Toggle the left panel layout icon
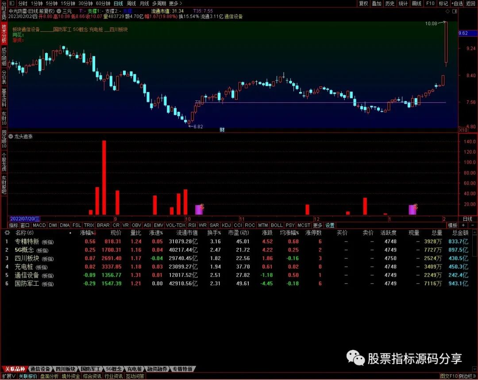The image size is (478, 380). click(x=12, y=4)
